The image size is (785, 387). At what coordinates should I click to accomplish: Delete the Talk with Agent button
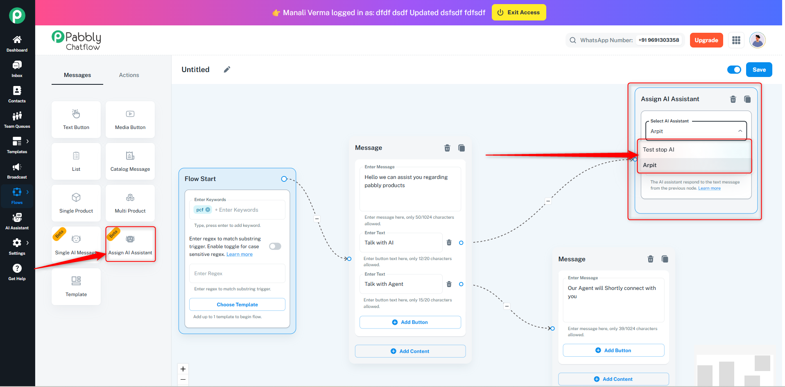click(x=449, y=284)
